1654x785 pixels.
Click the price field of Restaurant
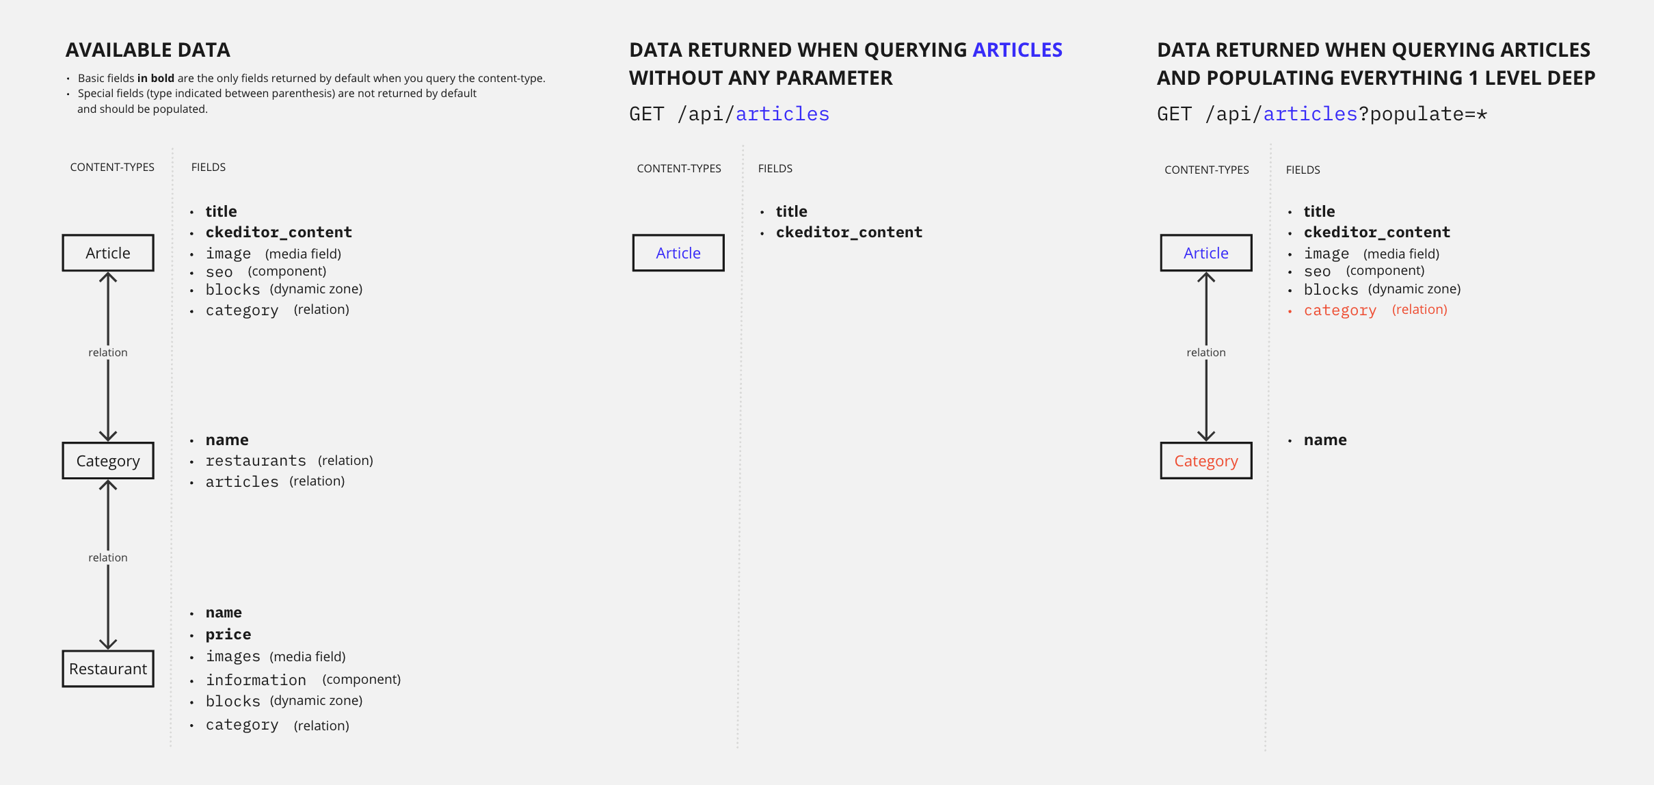click(228, 635)
